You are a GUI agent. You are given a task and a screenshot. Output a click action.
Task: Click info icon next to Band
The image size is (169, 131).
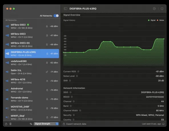click(71, 106)
